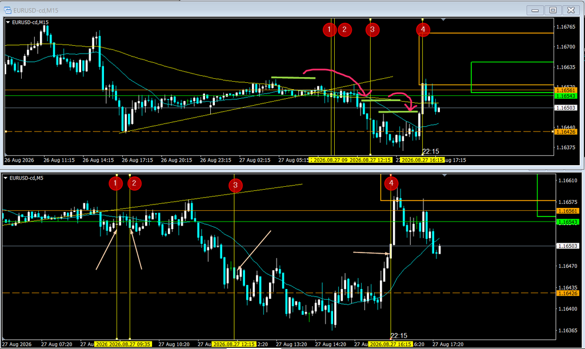Click the gray chart shift triangle in M15 chart
This screenshot has width=585, height=349.
pos(443,19)
